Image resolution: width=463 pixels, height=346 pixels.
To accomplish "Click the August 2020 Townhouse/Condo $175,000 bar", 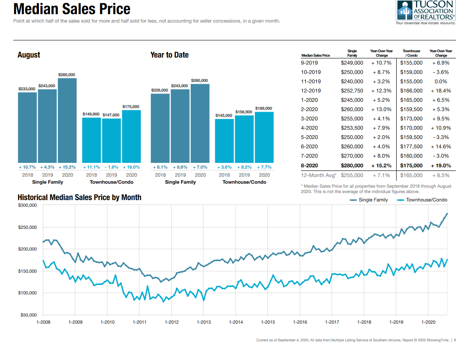I will pos(131,136).
